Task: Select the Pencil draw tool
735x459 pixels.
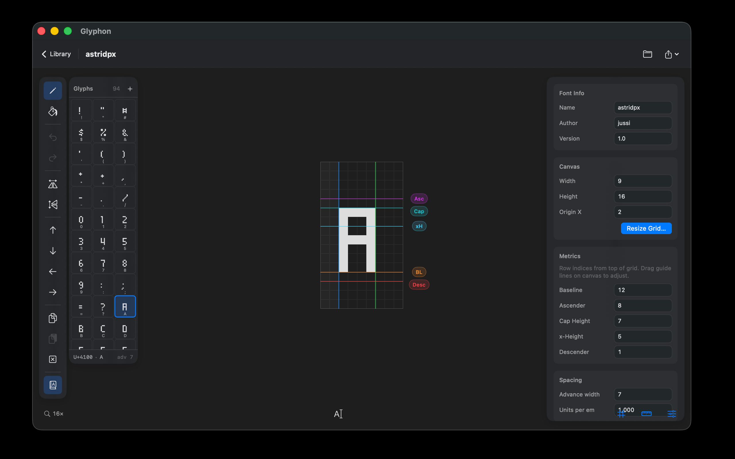Action: tap(53, 90)
